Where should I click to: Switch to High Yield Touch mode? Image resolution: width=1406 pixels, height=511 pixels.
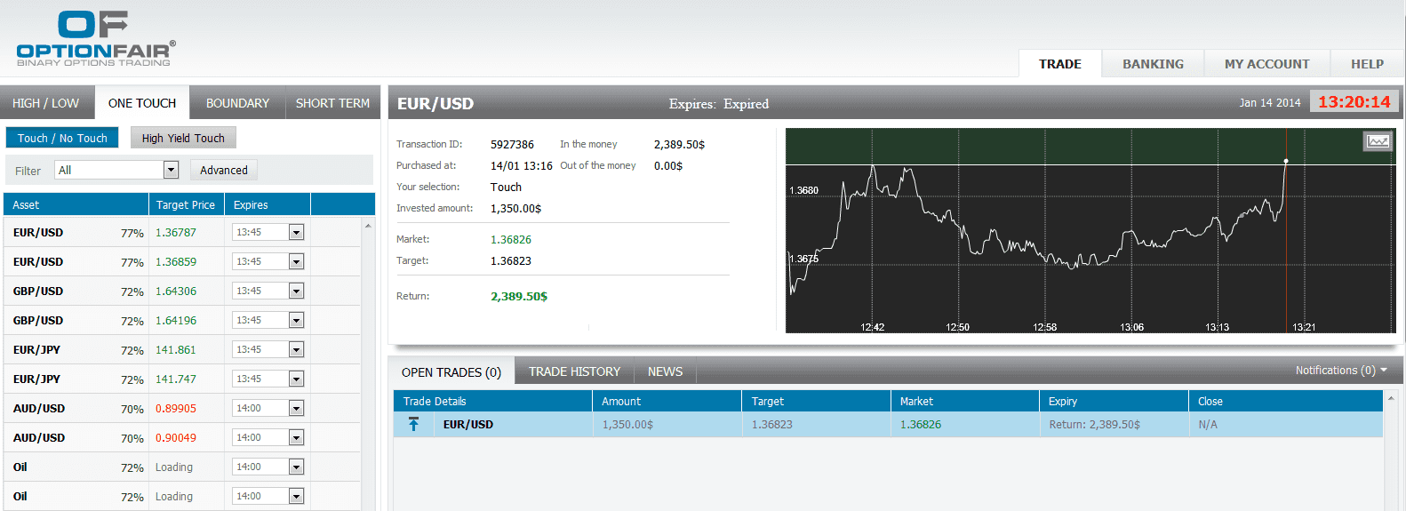coord(183,138)
